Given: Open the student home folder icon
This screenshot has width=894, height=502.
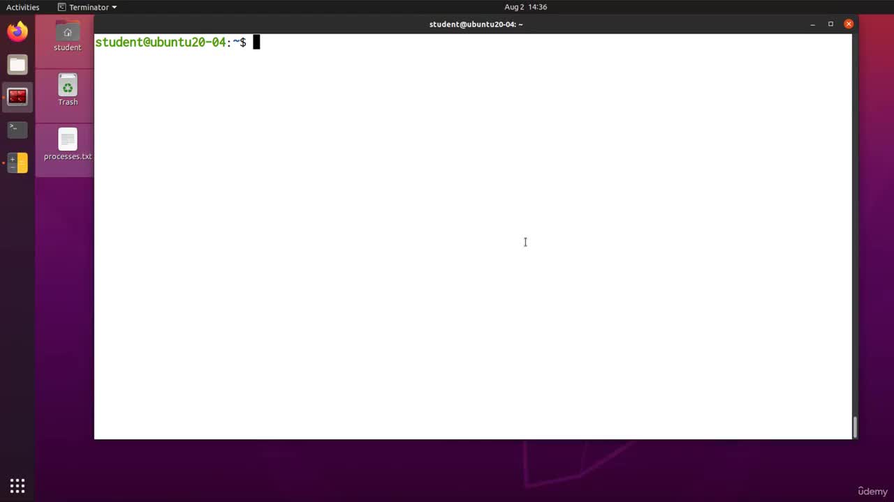Looking at the screenshot, I should pyautogui.click(x=68, y=35).
